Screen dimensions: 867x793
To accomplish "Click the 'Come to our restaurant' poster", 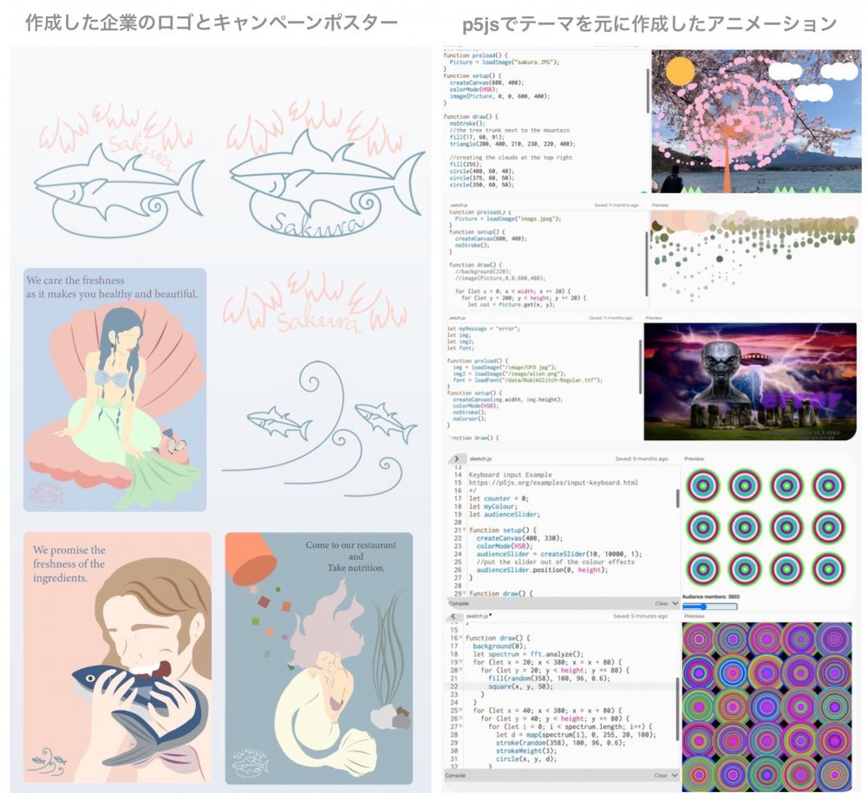I will tap(318, 657).
